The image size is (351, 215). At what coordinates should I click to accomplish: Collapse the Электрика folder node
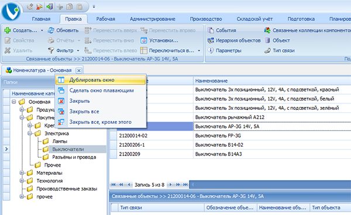(x=30, y=133)
